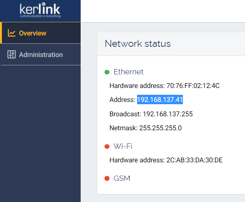Click the Network status panel header
245x202 pixels.
(x=171, y=44)
